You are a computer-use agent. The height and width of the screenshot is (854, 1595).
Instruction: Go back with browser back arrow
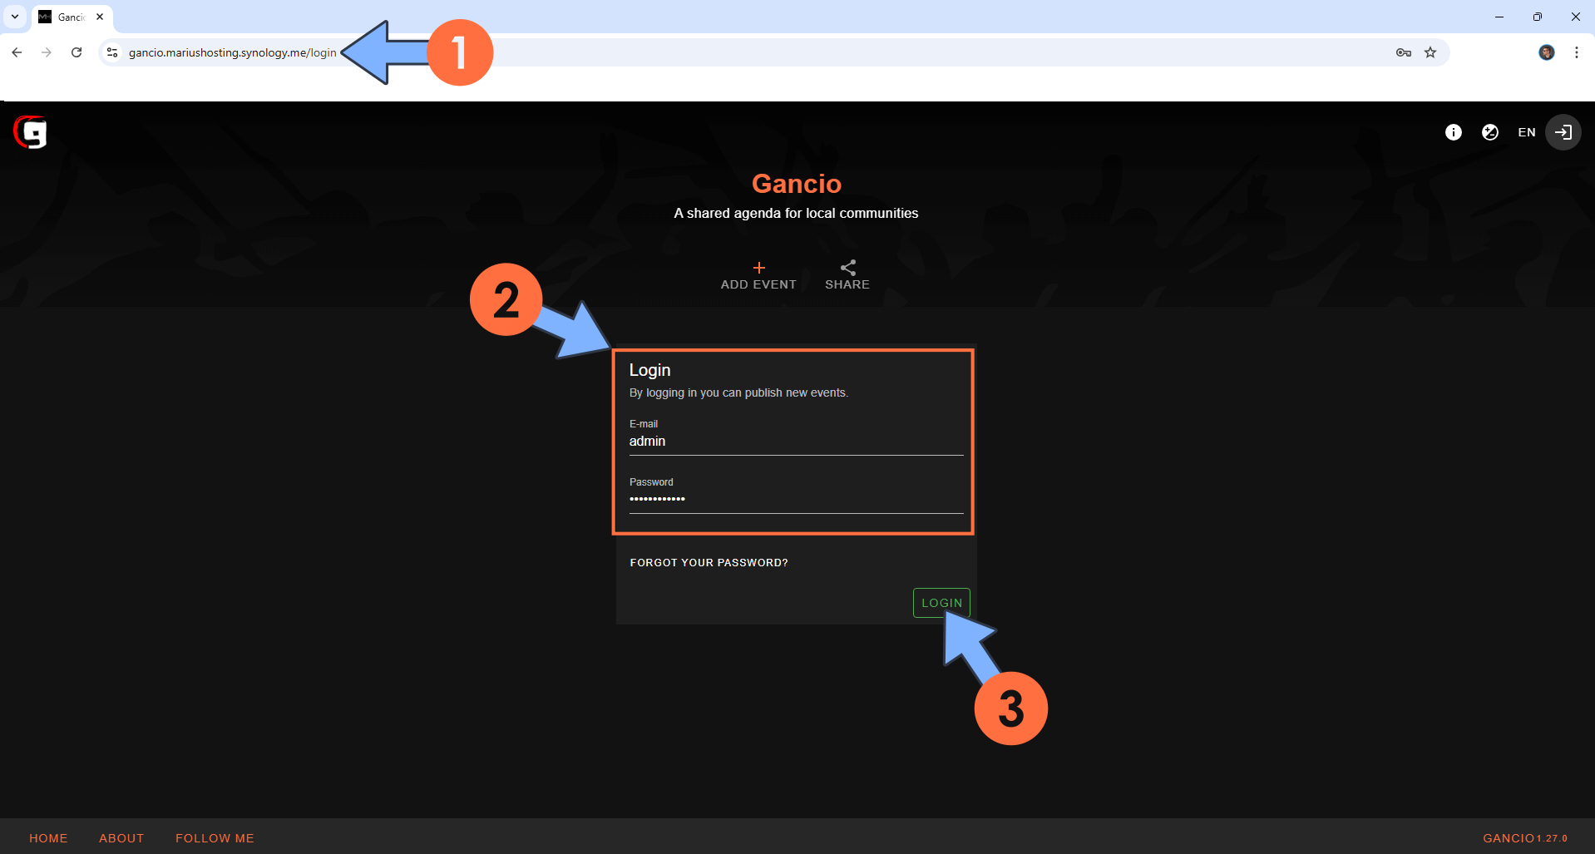coord(17,52)
